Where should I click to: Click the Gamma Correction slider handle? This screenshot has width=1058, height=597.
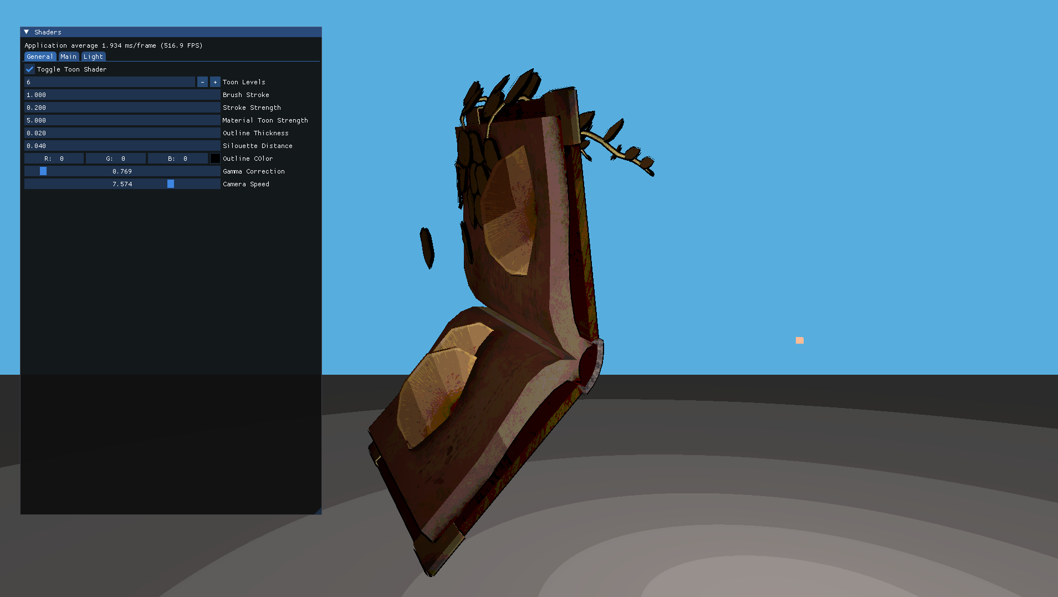[x=43, y=171]
